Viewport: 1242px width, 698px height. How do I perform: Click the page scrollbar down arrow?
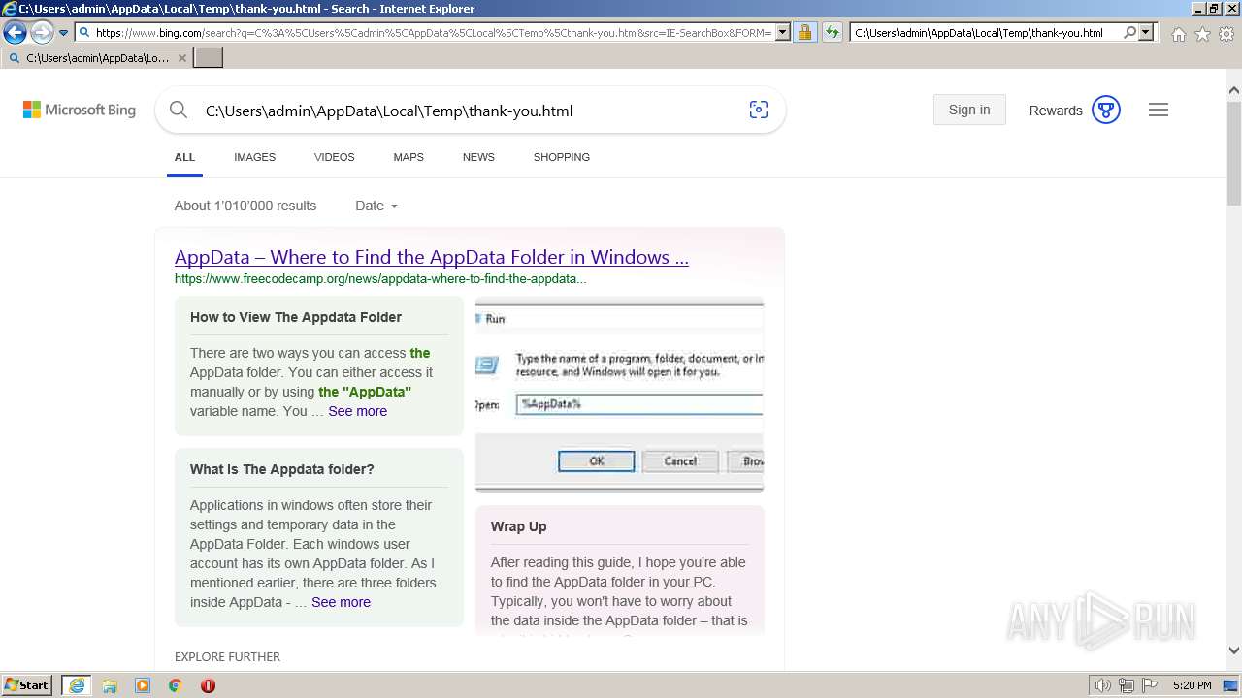pyautogui.click(x=1234, y=651)
